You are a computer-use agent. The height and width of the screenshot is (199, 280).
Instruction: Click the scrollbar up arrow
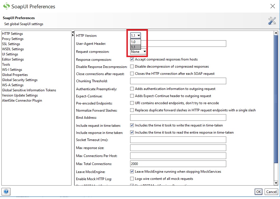[x=276, y=33]
